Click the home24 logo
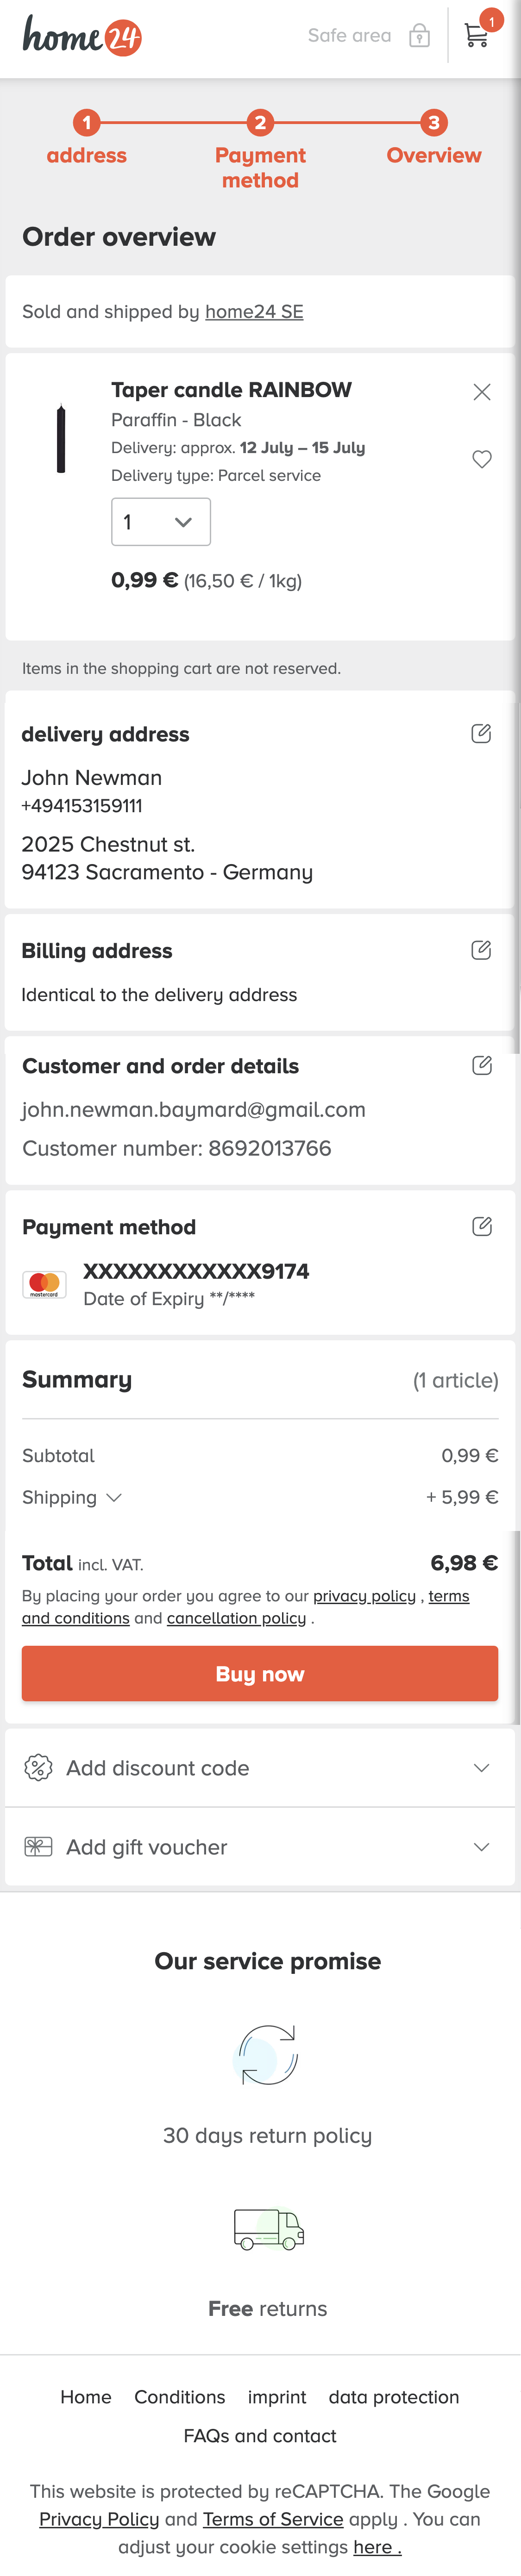The height and width of the screenshot is (2576, 521). pos(82,36)
